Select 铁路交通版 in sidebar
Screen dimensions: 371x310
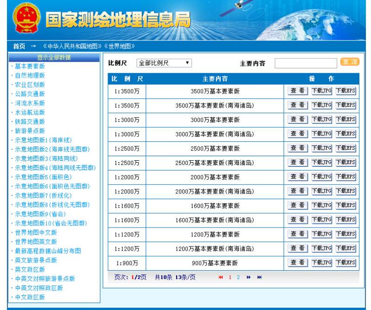pyautogui.click(x=30, y=121)
